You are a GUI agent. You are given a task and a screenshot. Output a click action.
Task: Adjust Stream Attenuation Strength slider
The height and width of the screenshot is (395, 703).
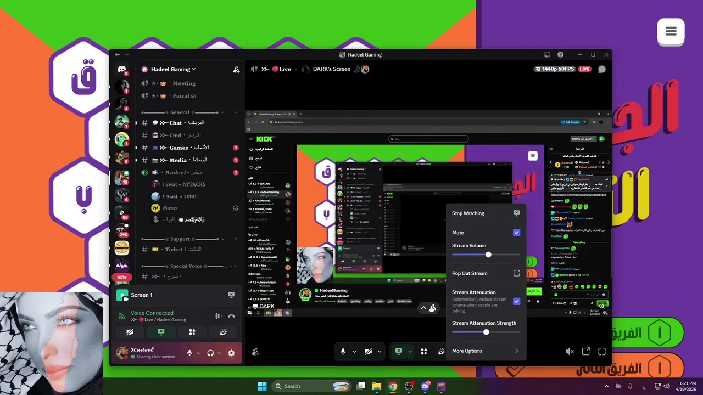(486, 332)
